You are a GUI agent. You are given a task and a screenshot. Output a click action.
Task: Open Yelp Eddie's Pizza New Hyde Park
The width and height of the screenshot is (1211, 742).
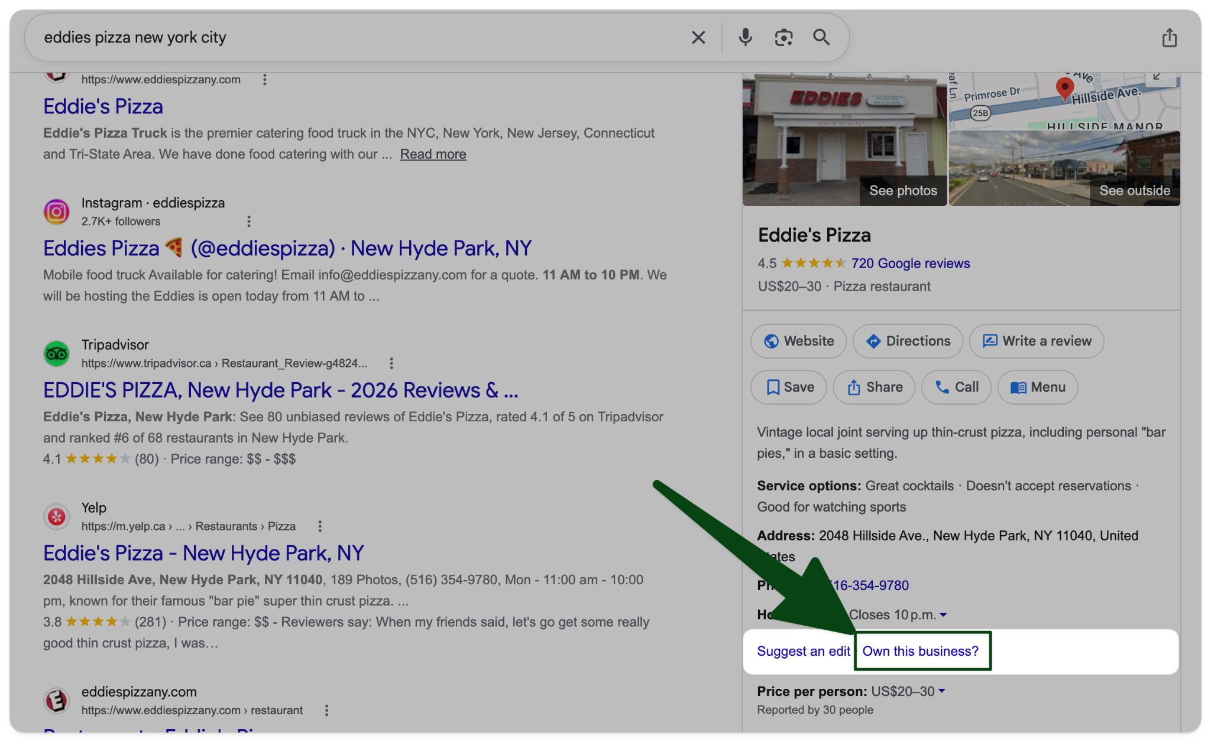pyautogui.click(x=203, y=553)
